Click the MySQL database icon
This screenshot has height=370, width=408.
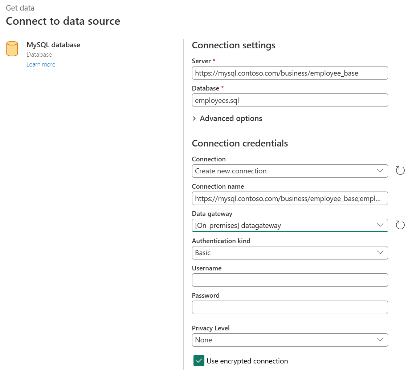12,49
